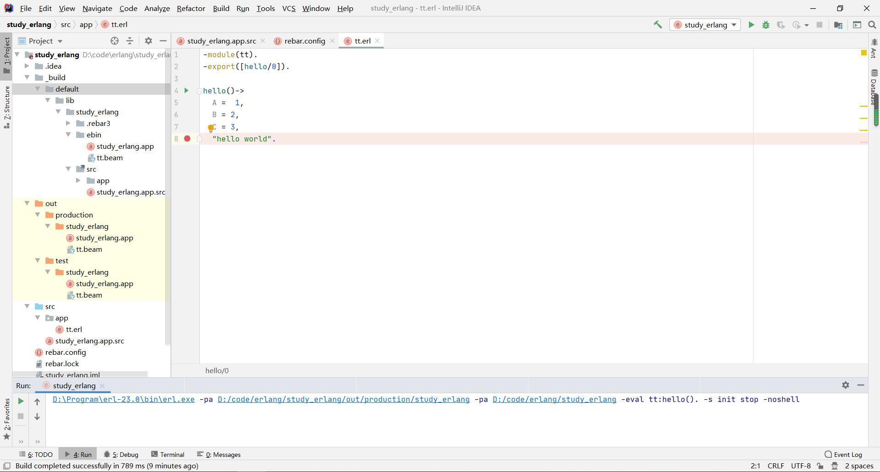The width and height of the screenshot is (880, 472).
Task: Start debugging with the bug icon
Action: [766, 25]
